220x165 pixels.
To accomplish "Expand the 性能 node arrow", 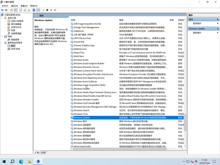I will pyautogui.click(x=5, y=30).
